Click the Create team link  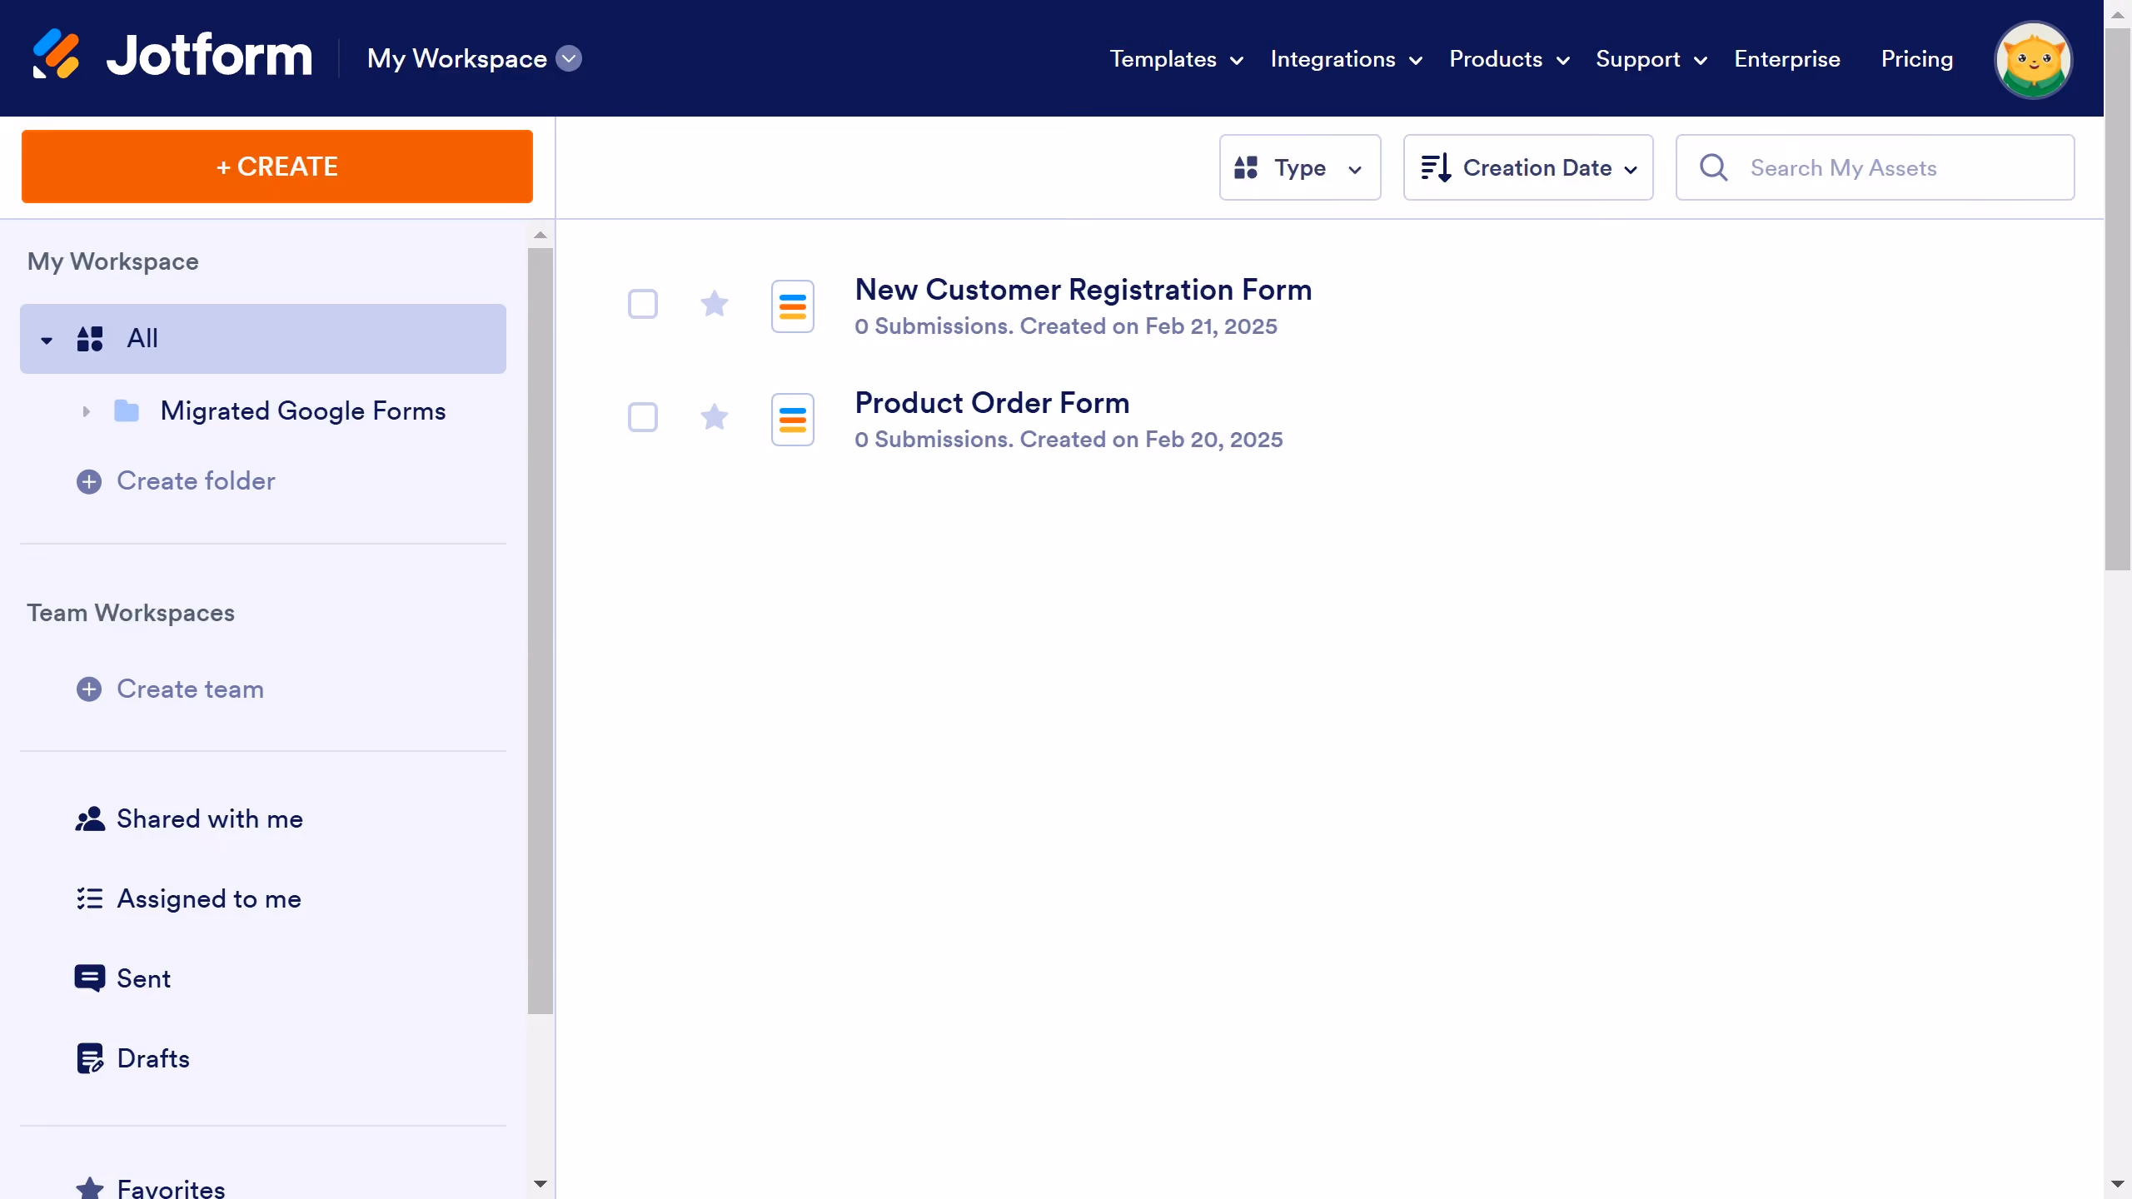pos(190,689)
